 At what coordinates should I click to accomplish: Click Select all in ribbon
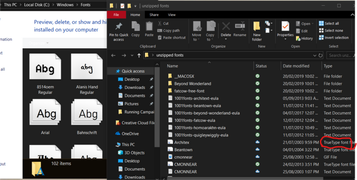pos(329,23)
